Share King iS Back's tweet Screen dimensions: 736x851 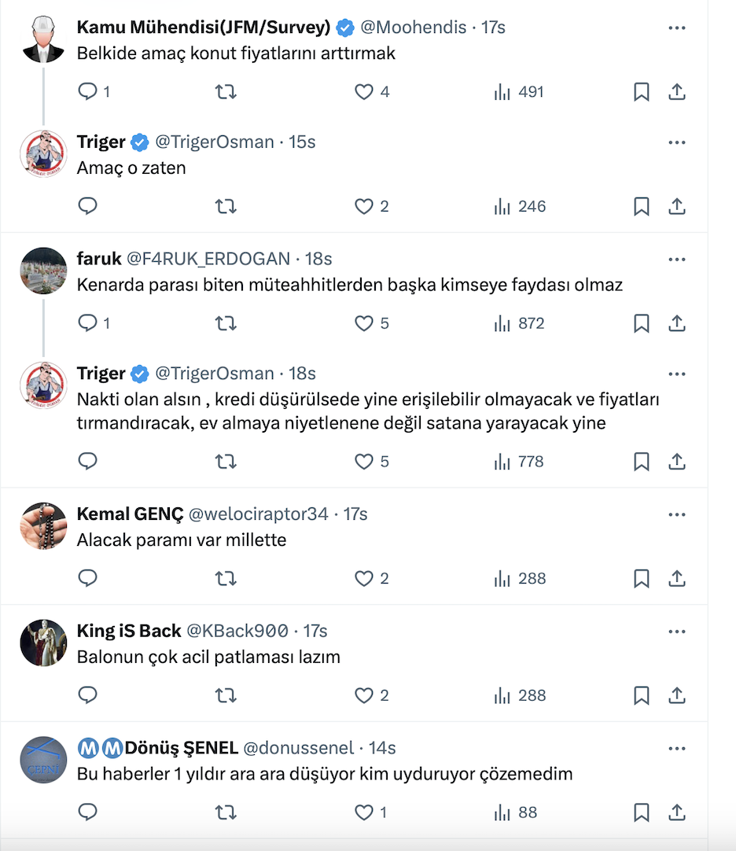click(676, 695)
